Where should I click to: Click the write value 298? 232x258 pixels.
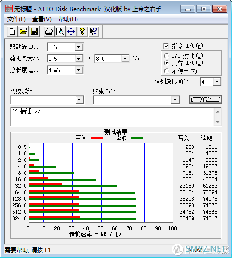pyautogui.click(x=190, y=147)
